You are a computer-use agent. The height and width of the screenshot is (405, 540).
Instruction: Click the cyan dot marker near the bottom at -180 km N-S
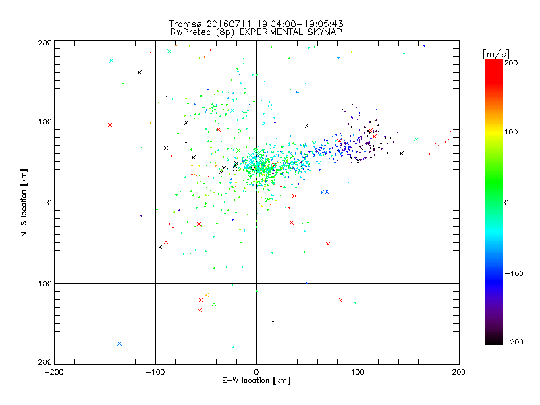233,347
